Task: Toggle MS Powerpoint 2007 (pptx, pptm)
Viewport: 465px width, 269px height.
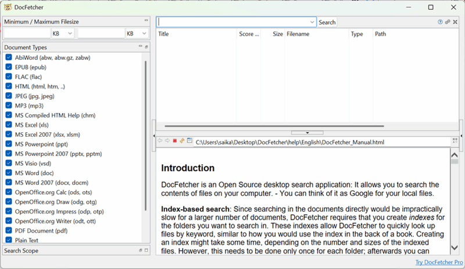Action: 9,154
